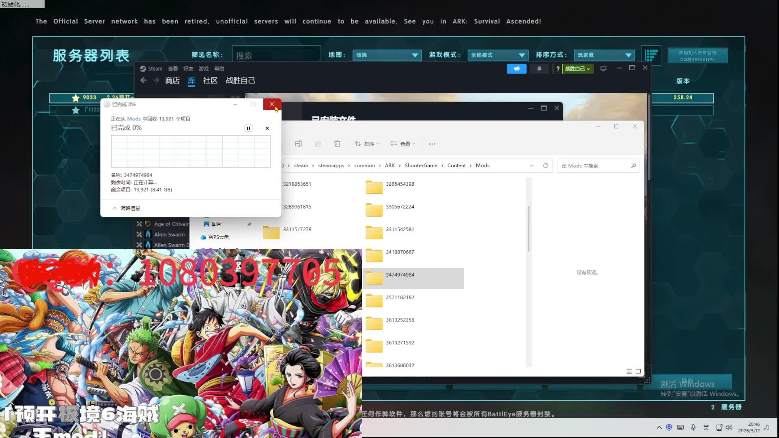Click the Steam announcements megaphone icon

tap(516, 69)
